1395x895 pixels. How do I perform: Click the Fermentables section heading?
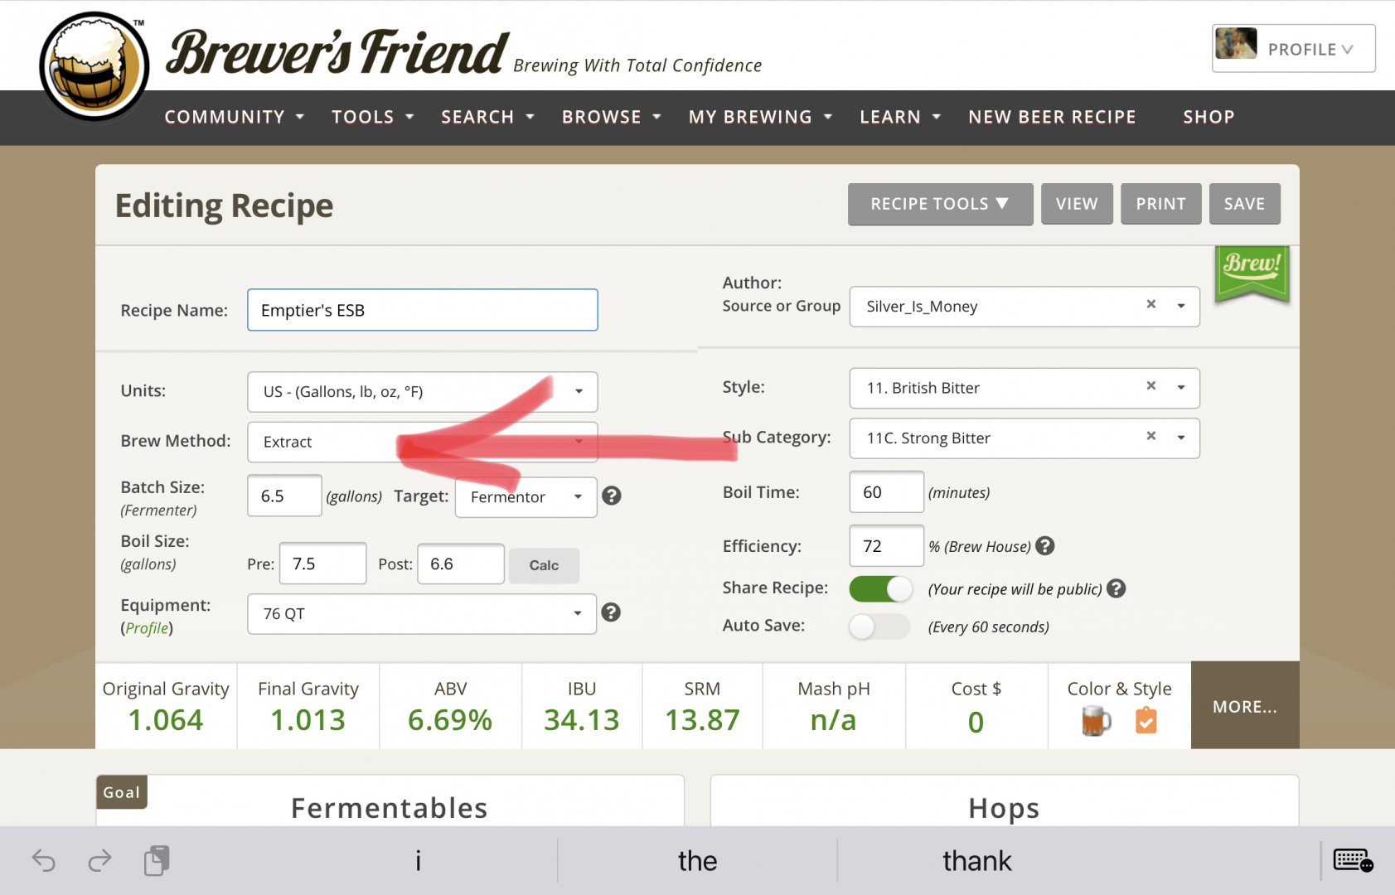point(389,808)
